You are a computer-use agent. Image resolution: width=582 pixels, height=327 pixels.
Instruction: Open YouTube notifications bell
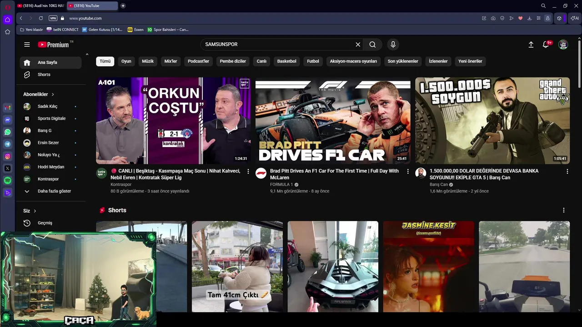pyautogui.click(x=546, y=45)
